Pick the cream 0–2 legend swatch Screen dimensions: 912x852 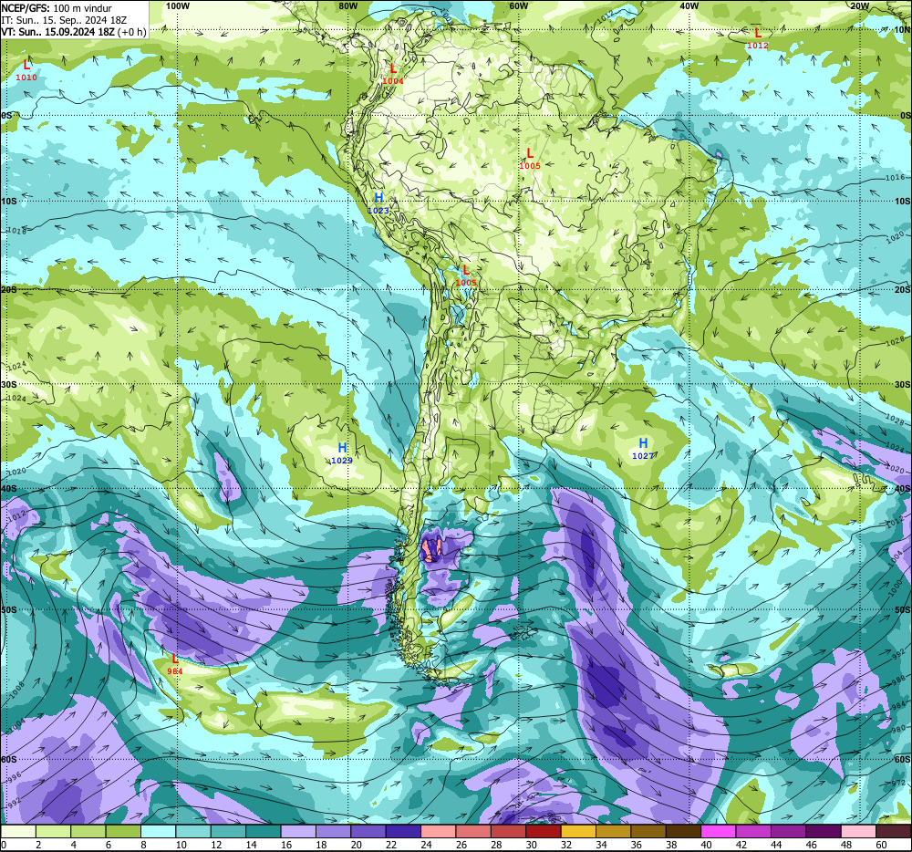pos(18,831)
